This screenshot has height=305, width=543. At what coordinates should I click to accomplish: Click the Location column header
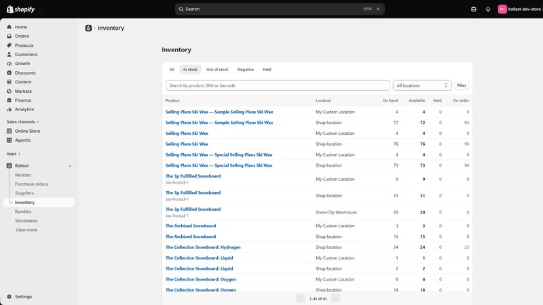pos(323,100)
